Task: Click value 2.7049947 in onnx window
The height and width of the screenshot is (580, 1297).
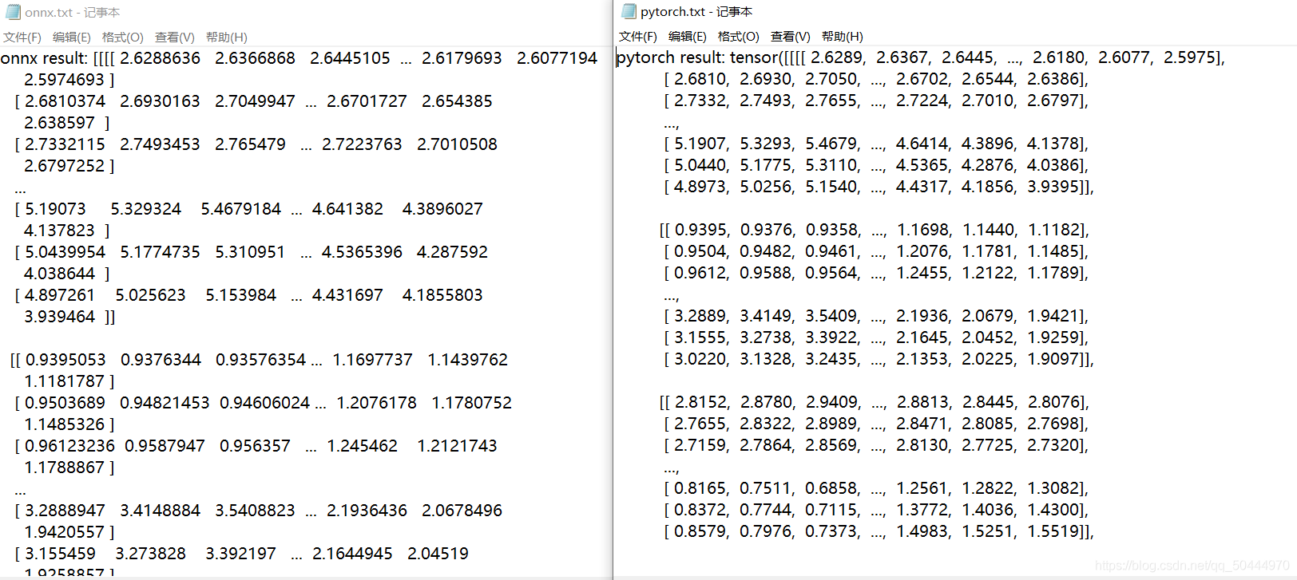Action: click(x=255, y=101)
